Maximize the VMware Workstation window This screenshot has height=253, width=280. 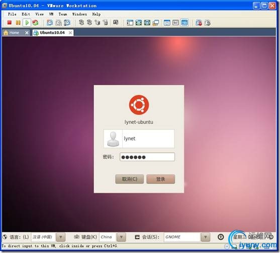click(264, 6)
